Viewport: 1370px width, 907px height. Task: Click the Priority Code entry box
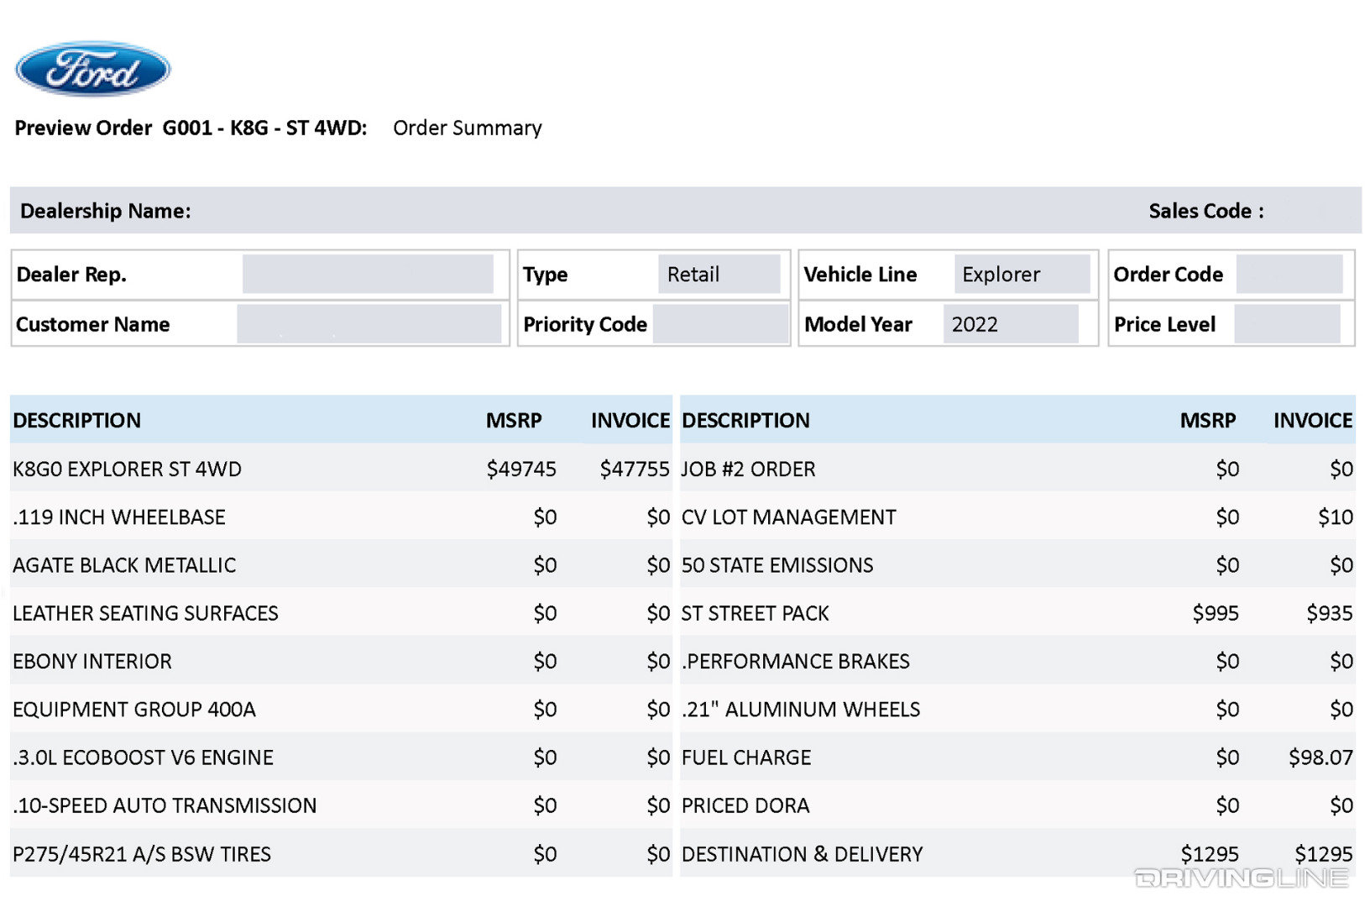tap(720, 323)
